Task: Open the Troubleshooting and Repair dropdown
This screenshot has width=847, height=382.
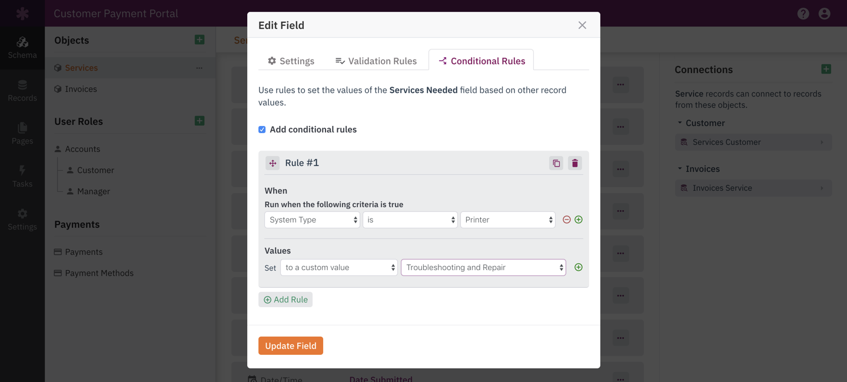Action: 483,267
